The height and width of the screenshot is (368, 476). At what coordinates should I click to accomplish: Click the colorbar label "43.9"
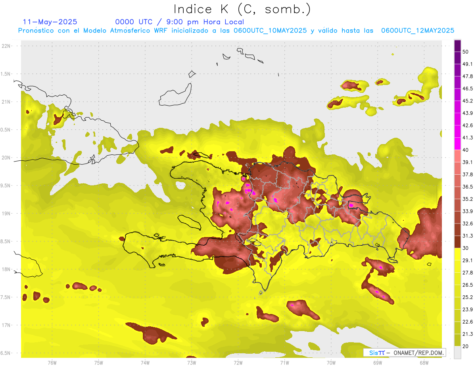pyautogui.click(x=467, y=113)
